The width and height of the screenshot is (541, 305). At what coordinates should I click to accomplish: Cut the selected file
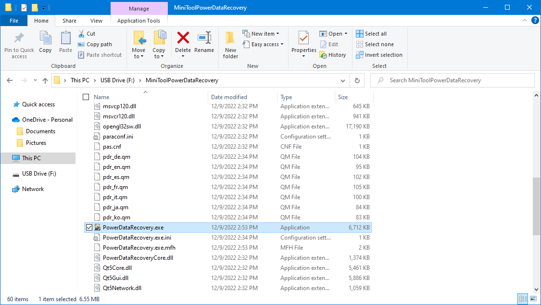[87, 34]
